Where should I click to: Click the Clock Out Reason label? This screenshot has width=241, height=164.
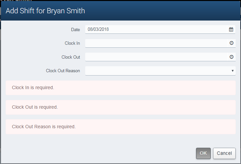63,71
